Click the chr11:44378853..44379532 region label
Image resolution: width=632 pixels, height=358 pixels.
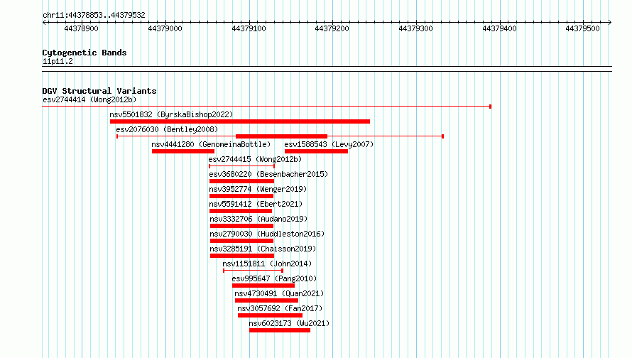pyautogui.click(x=94, y=15)
